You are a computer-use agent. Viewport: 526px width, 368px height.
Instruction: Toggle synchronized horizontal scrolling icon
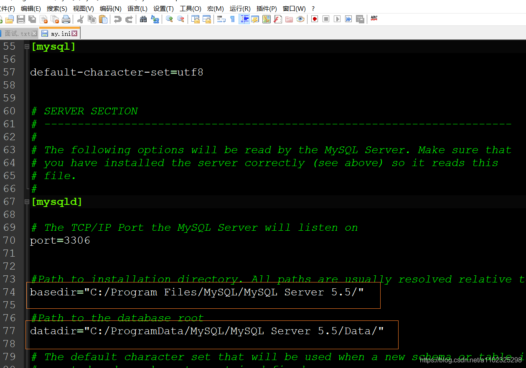(x=207, y=19)
